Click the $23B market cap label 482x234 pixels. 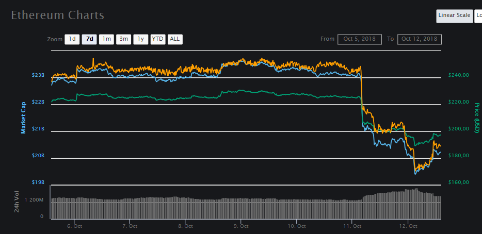(38, 75)
